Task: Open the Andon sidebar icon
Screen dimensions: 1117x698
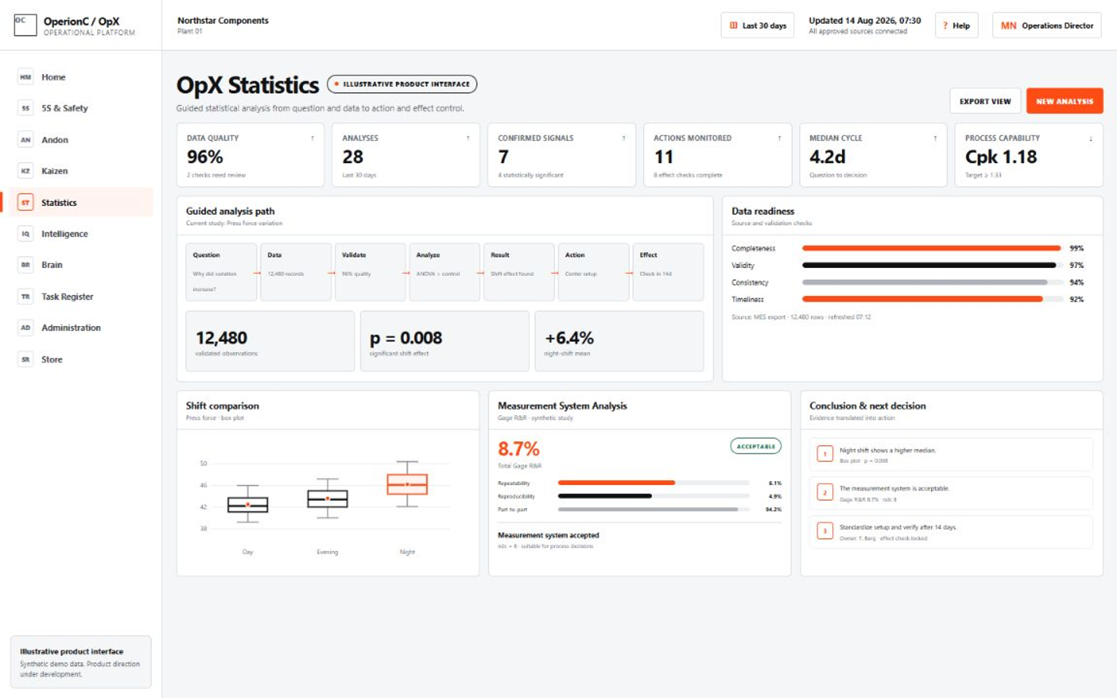Action: pos(26,140)
